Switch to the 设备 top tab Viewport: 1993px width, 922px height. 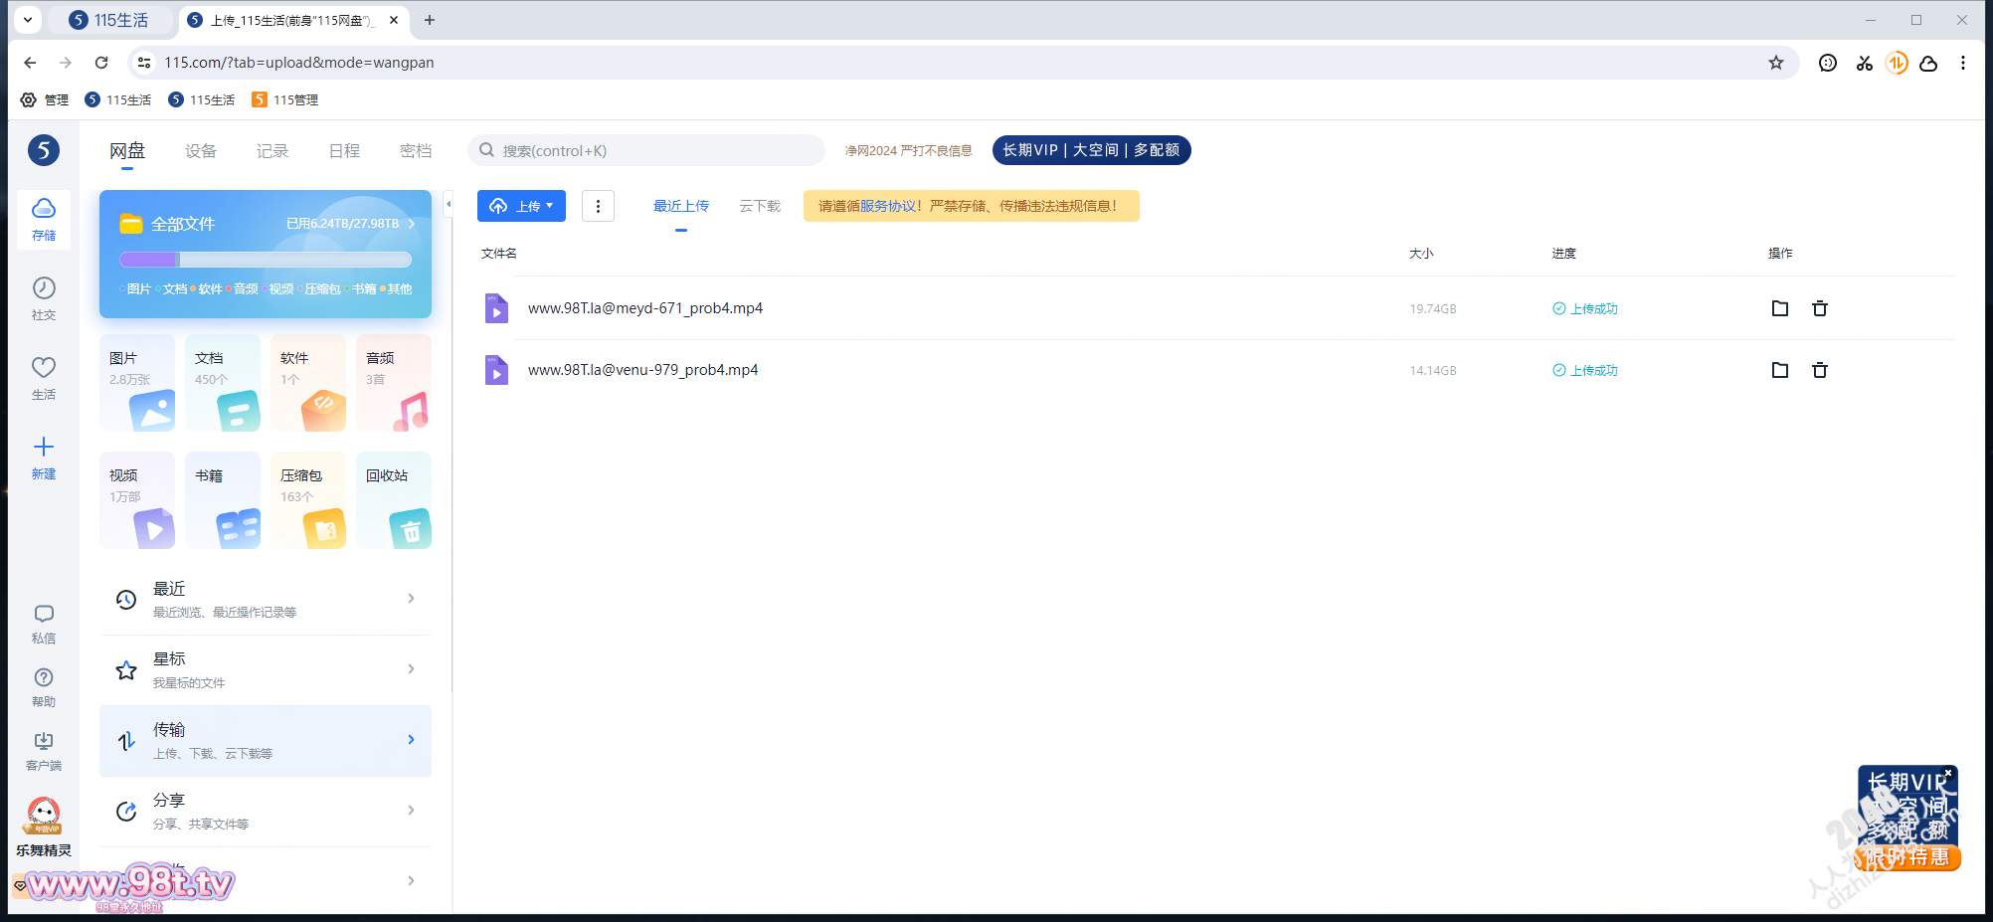coord(200,151)
